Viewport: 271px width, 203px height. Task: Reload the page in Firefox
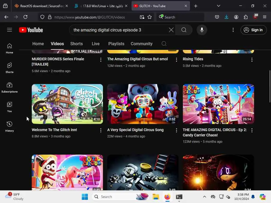pos(25,17)
